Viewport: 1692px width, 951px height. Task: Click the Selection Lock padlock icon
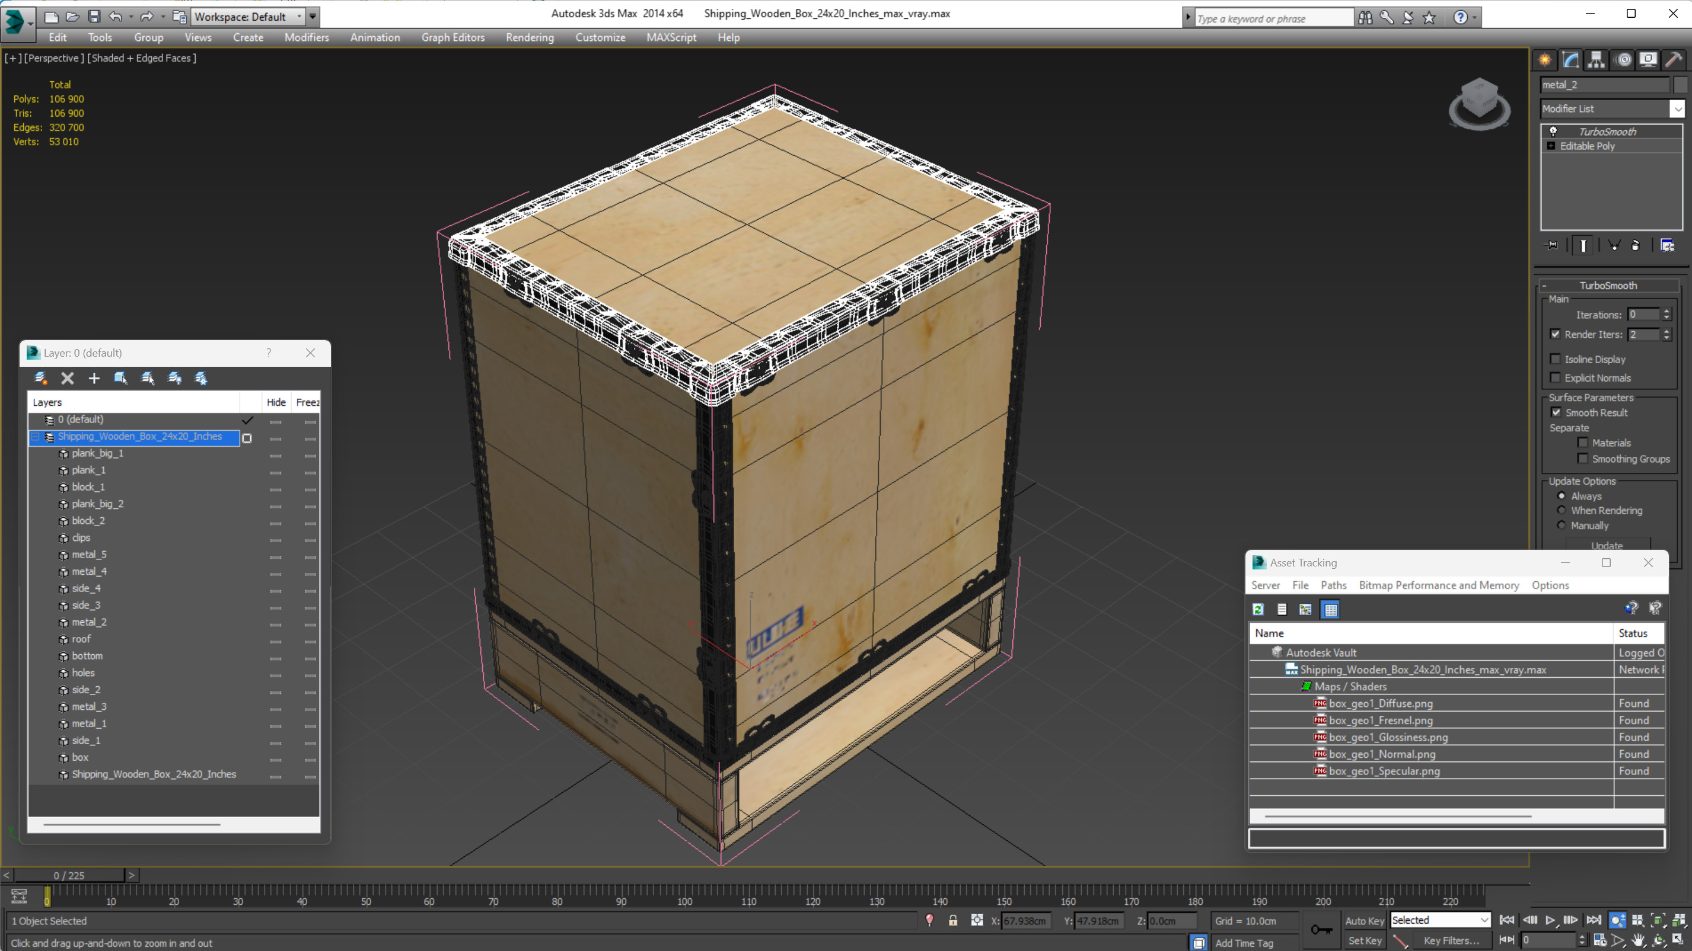952,921
